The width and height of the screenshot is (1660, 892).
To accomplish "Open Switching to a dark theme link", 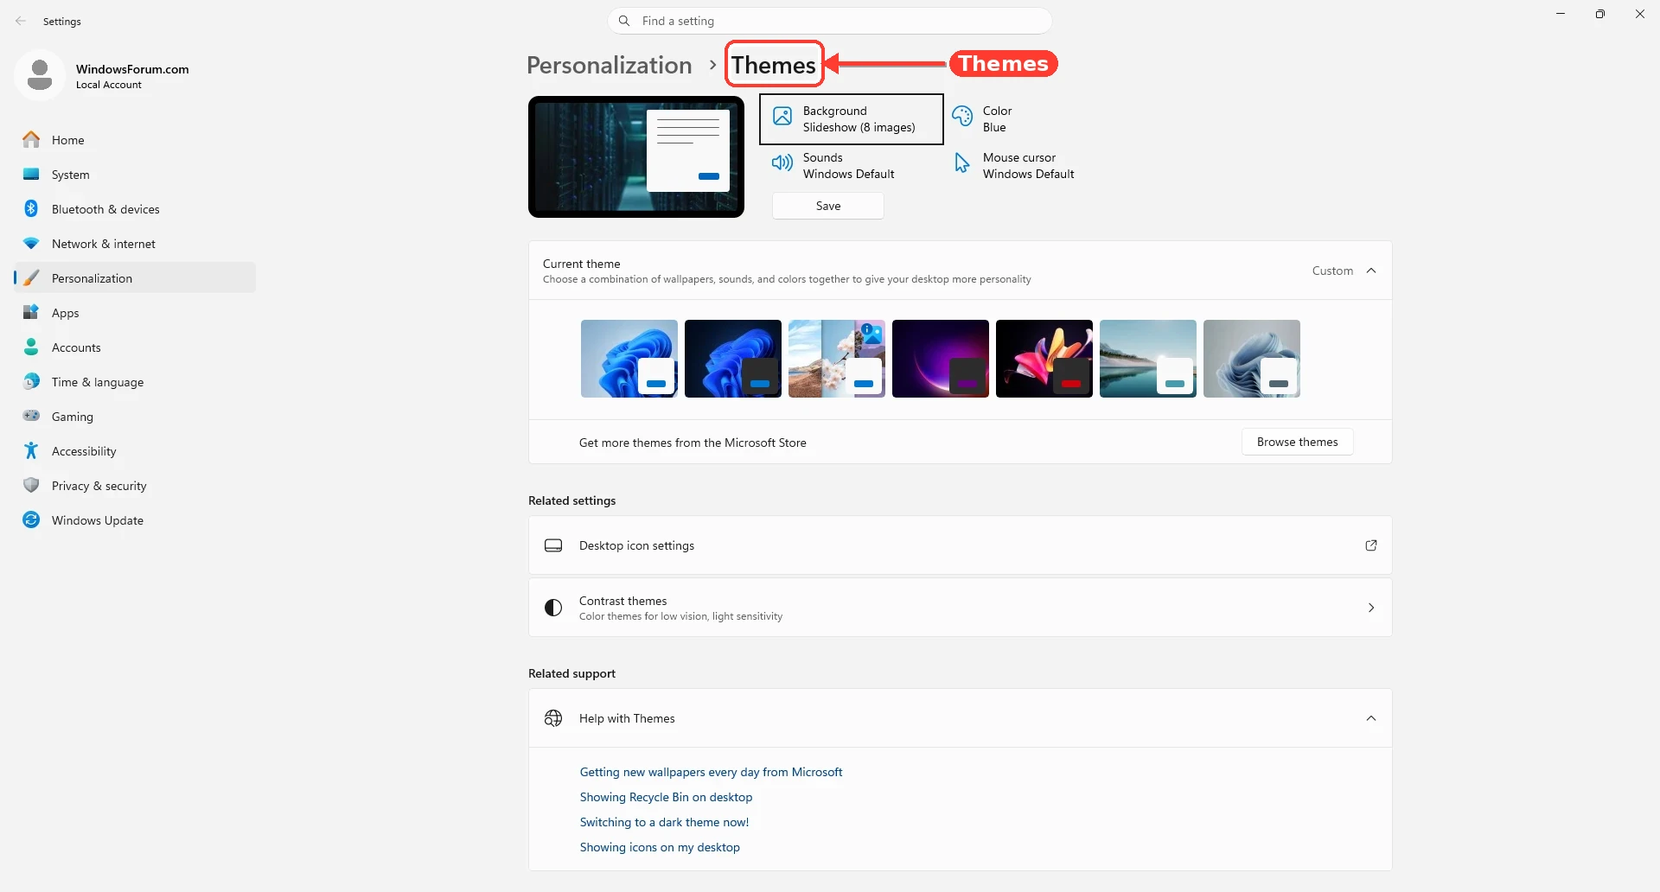I will coord(664,822).
